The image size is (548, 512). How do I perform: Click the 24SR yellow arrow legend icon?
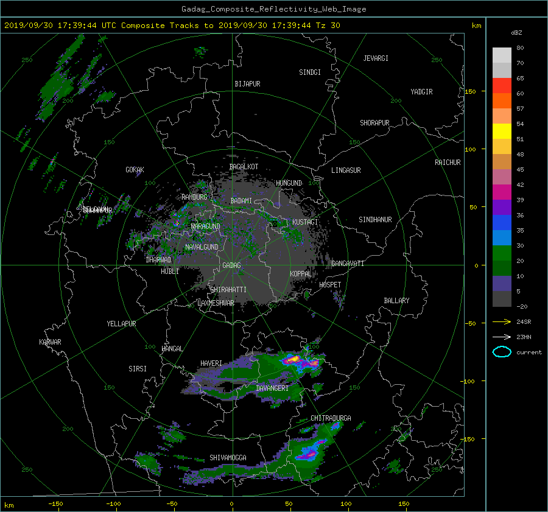502,321
